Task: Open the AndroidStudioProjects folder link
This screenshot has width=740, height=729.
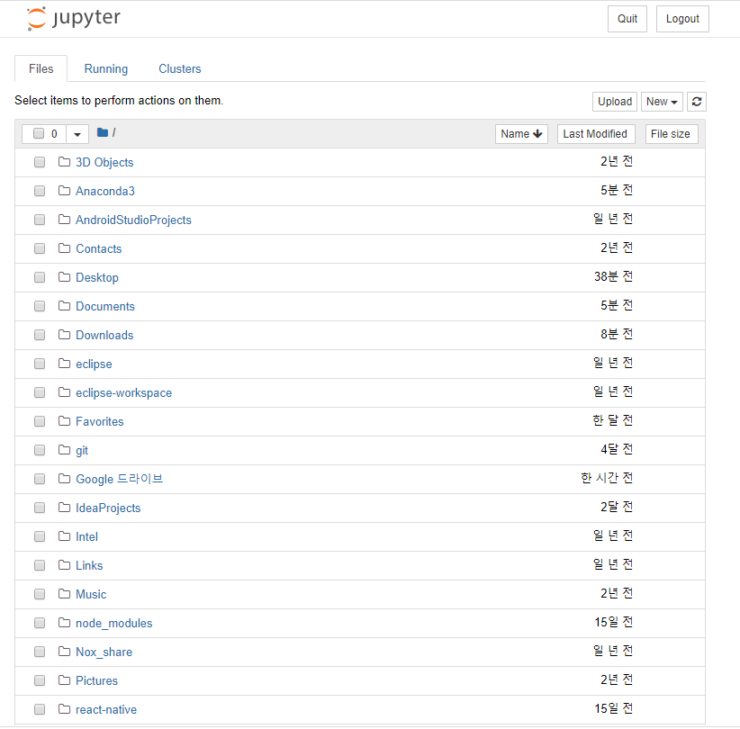Action: point(133,220)
